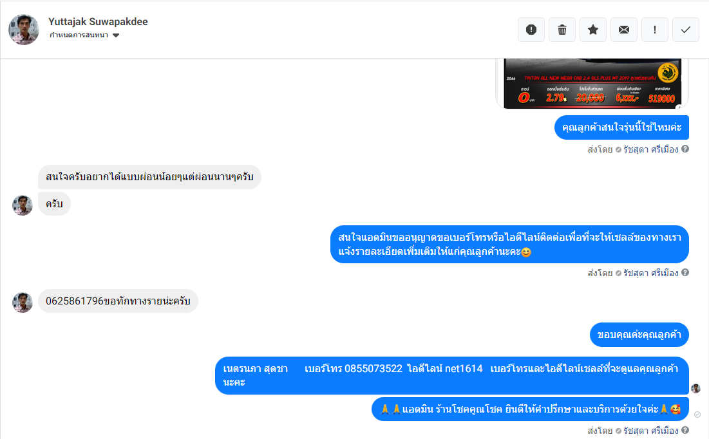Click help icon beside first รัชสุดา ศรีเมือง sender label
Viewport: 709px width, 439px height.
[685, 149]
